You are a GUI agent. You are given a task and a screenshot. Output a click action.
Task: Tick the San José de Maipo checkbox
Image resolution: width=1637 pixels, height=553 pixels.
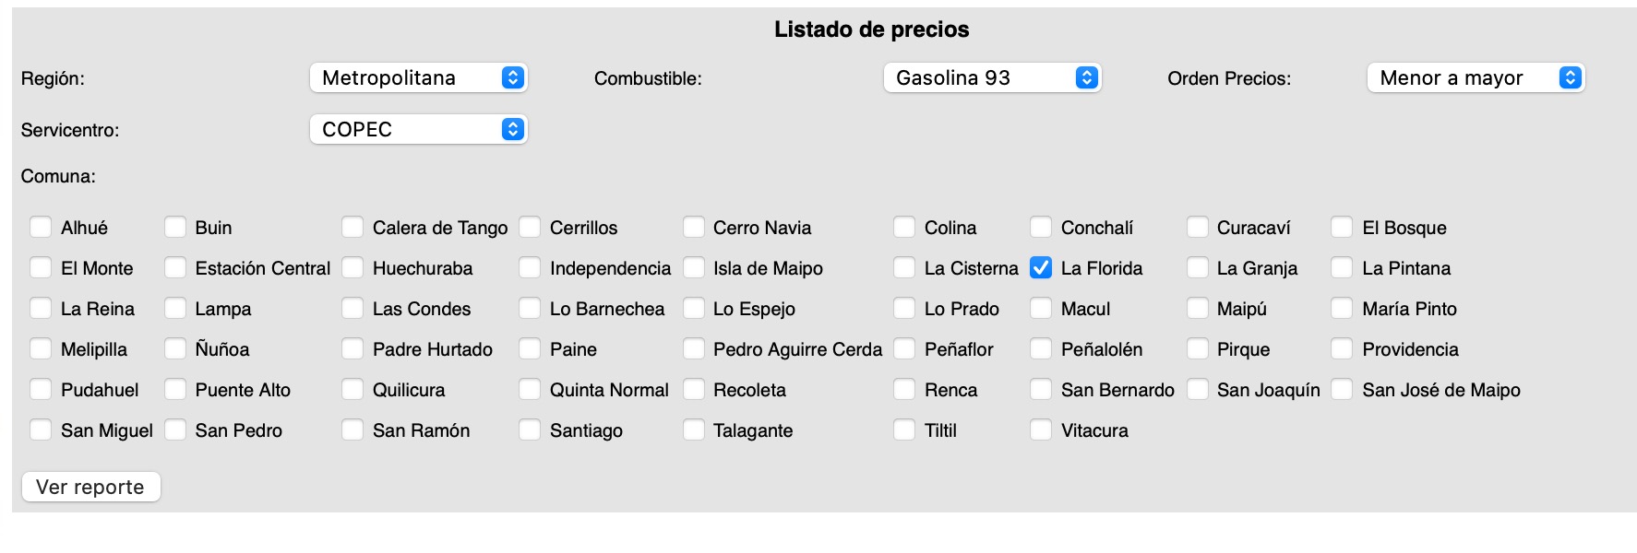(x=1342, y=390)
